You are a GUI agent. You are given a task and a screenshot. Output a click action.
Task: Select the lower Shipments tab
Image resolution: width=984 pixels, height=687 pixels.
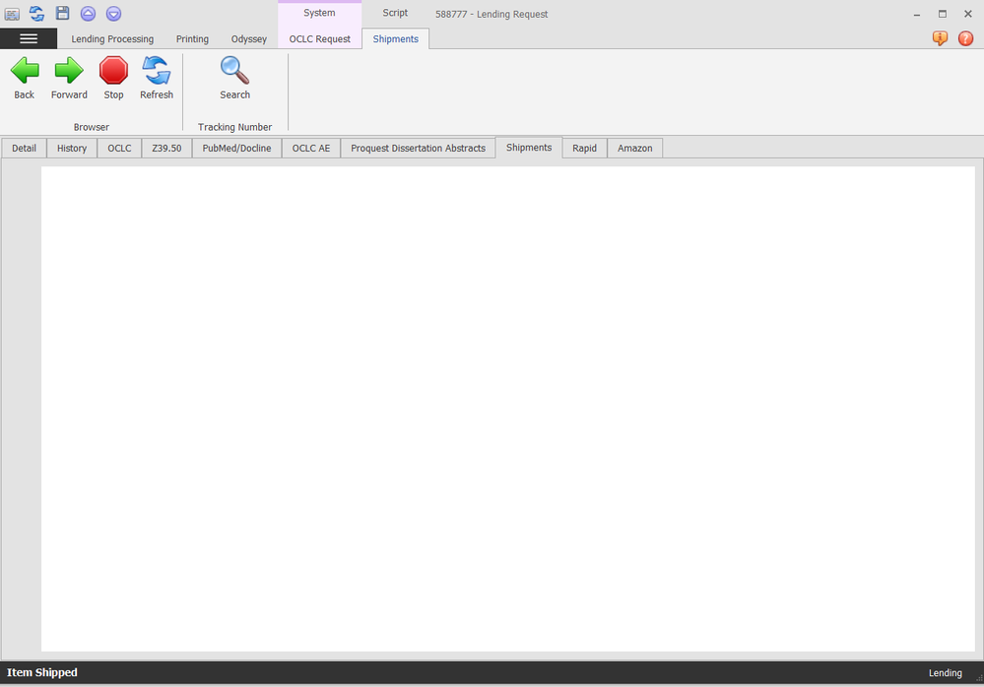click(x=529, y=148)
